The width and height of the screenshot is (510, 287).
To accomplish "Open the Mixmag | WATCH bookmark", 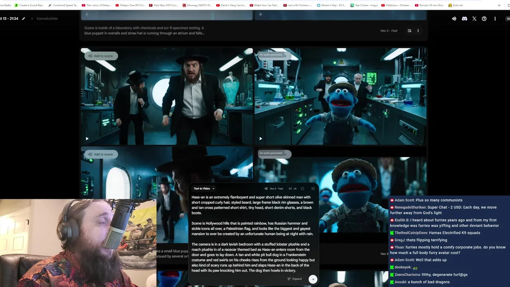I will [x=197, y=5].
